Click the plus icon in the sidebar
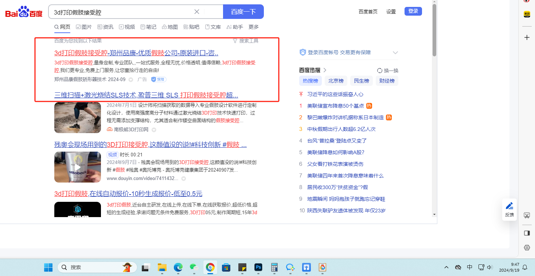 527,37
